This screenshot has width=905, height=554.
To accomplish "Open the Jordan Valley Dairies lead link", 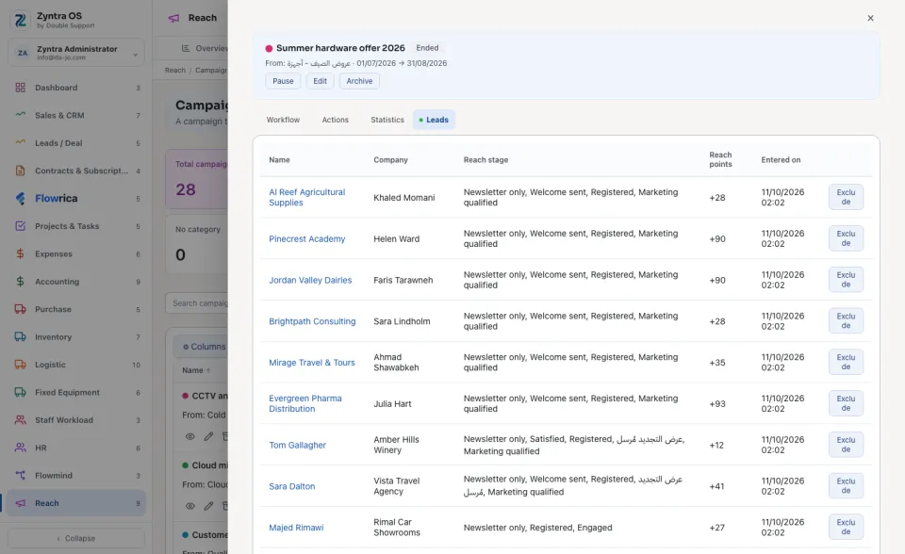I will click(x=310, y=280).
